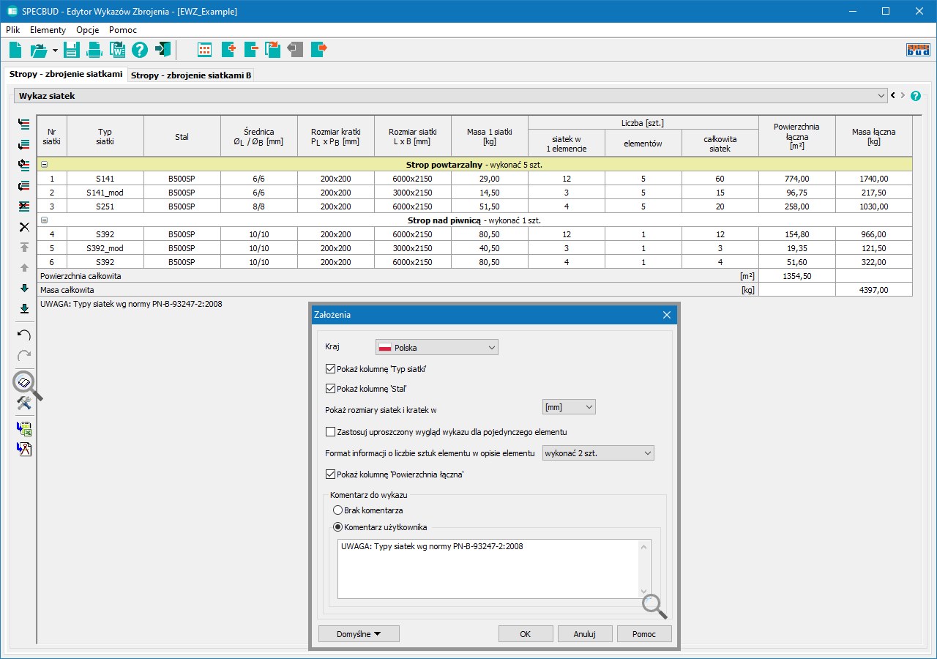Select the Brak komentarza radio button
Viewport: 937px width, 659px height.
point(337,510)
